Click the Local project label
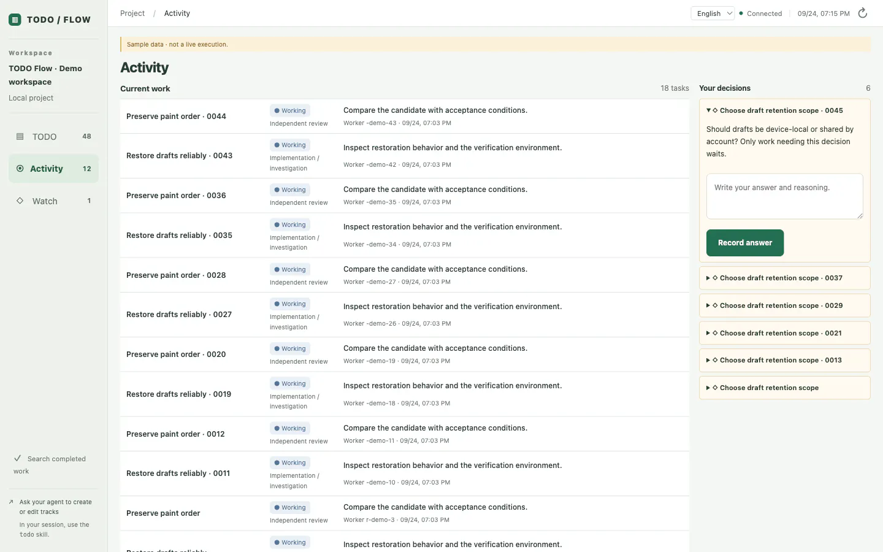This screenshot has width=883, height=552. [x=31, y=98]
